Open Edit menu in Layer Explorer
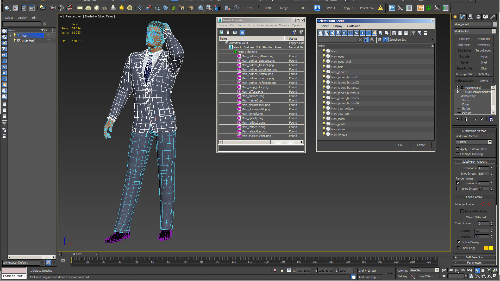This screenshot has width=500, height=281. pos(34,18)
